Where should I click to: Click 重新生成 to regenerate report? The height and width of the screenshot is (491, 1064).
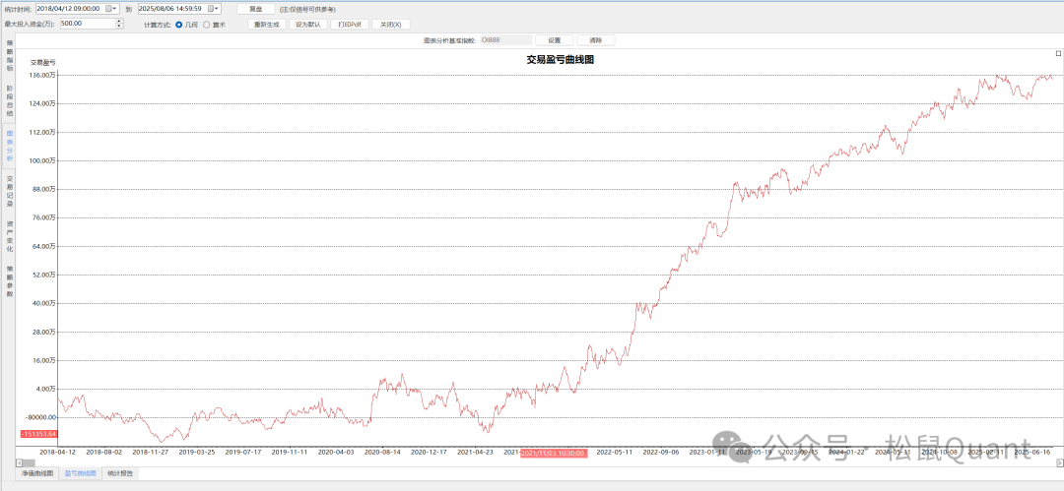pos(267,24)
